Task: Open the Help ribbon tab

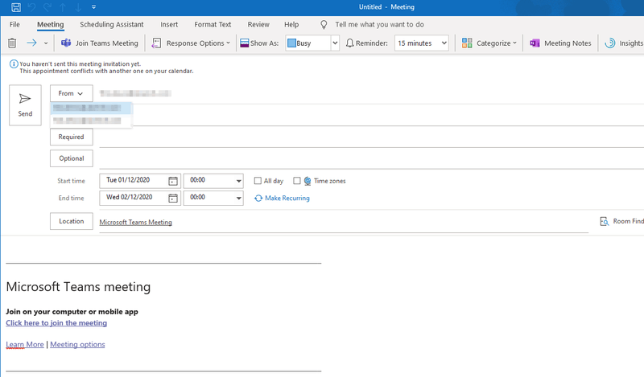Action: point(291,24)
